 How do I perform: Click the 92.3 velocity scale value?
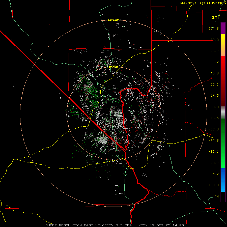click(x=215, y=40)
